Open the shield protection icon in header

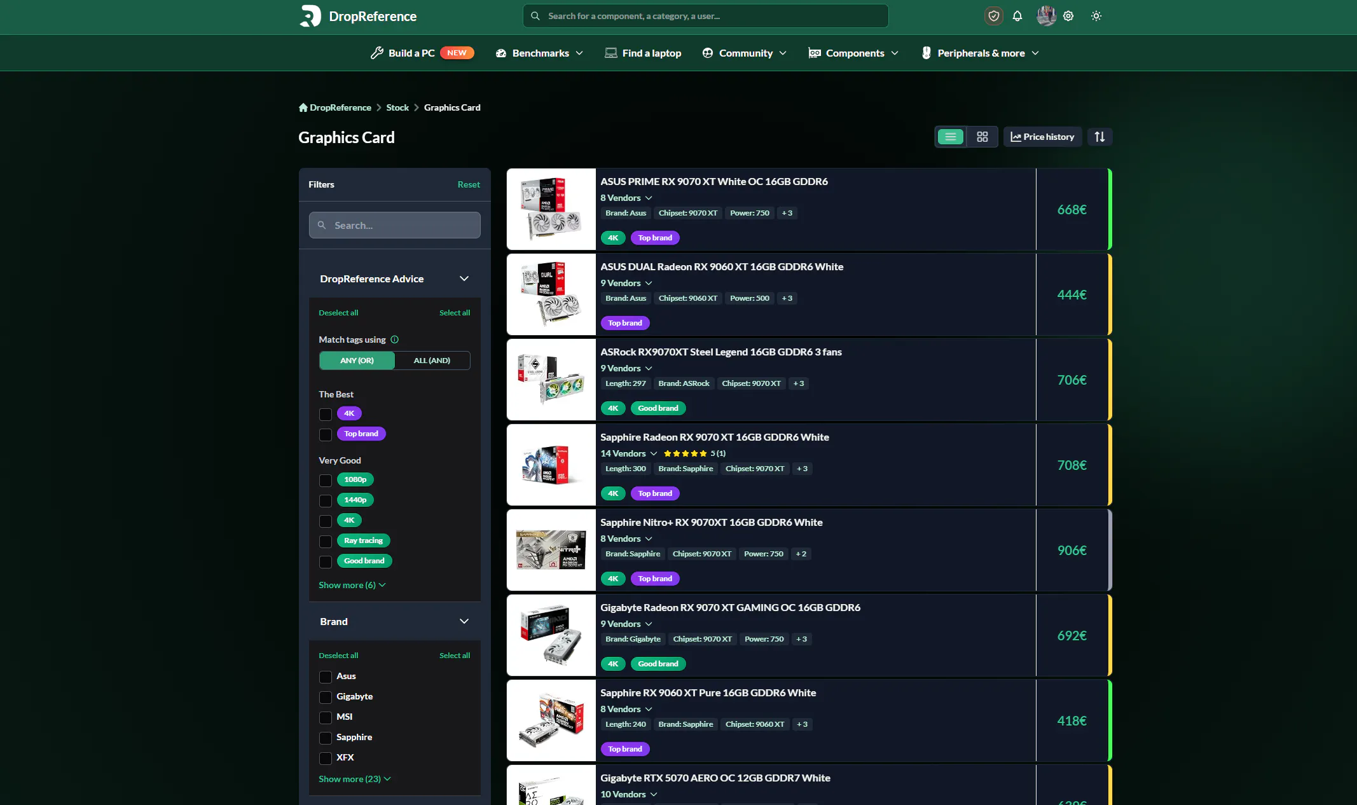coord(994,16)
